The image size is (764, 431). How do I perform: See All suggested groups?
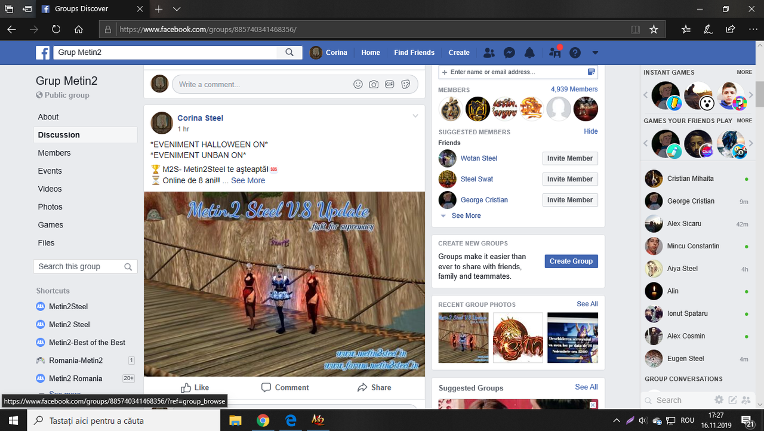tap(586, 387)
